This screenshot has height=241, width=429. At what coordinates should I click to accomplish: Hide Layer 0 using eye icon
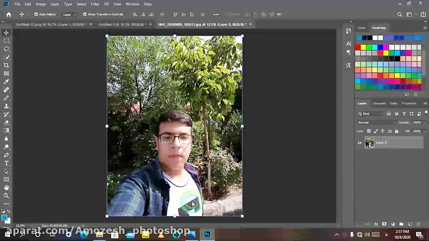[x=360, y=142]
